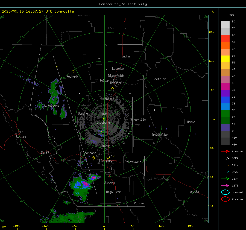Image resolution: width=246 pixels, height=230 pixels.
Task: Click yellow diamond at radar center near Didsbury
Action: pyautogui.click(x=104, y=119)
